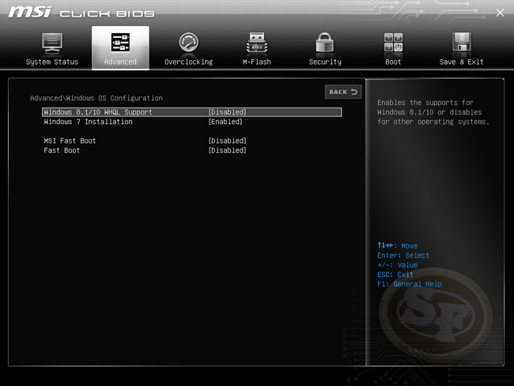Change Windows 7 Installation value Enabled
The image size is (514, 386).
point(225,122)
